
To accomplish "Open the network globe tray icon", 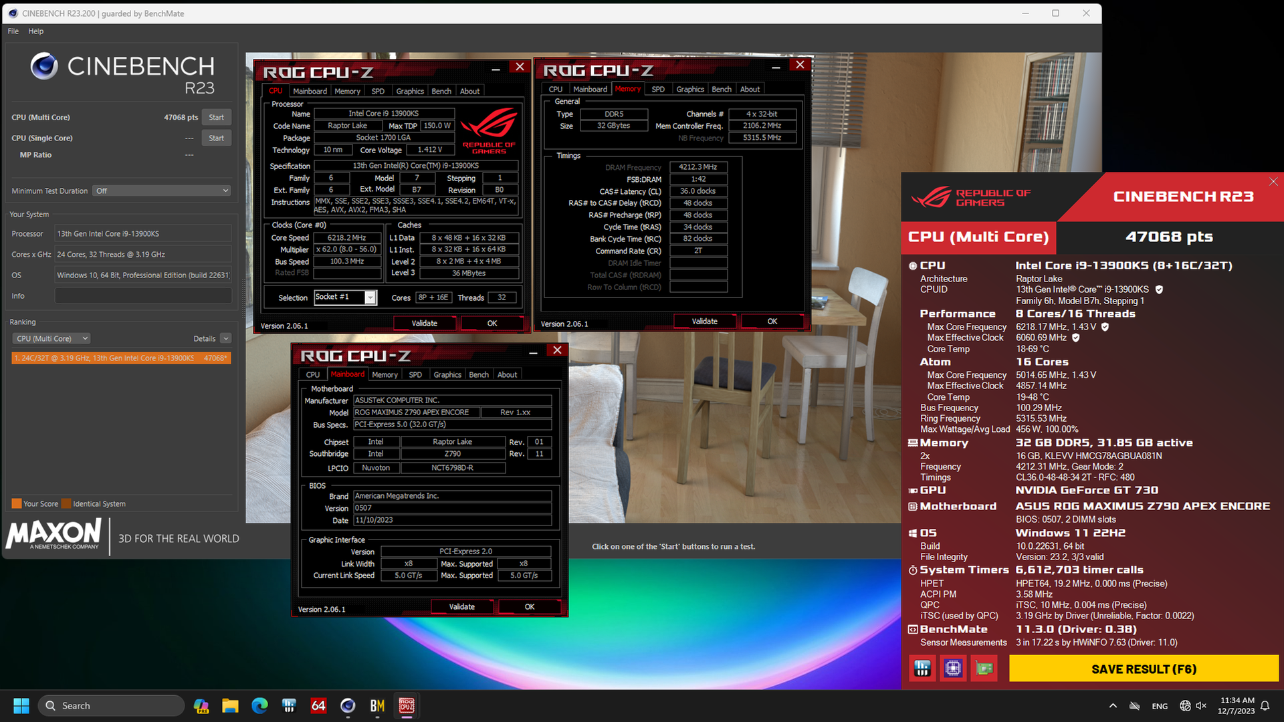I will pos(1185,706).
